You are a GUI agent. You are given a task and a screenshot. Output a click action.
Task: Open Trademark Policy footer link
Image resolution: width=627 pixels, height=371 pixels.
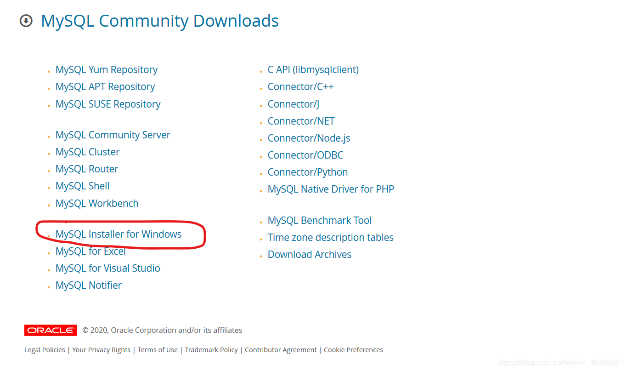pyautogui.click(x=211, y=350)
